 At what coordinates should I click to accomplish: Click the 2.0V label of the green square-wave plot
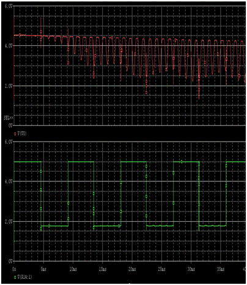tap(9, 222)
